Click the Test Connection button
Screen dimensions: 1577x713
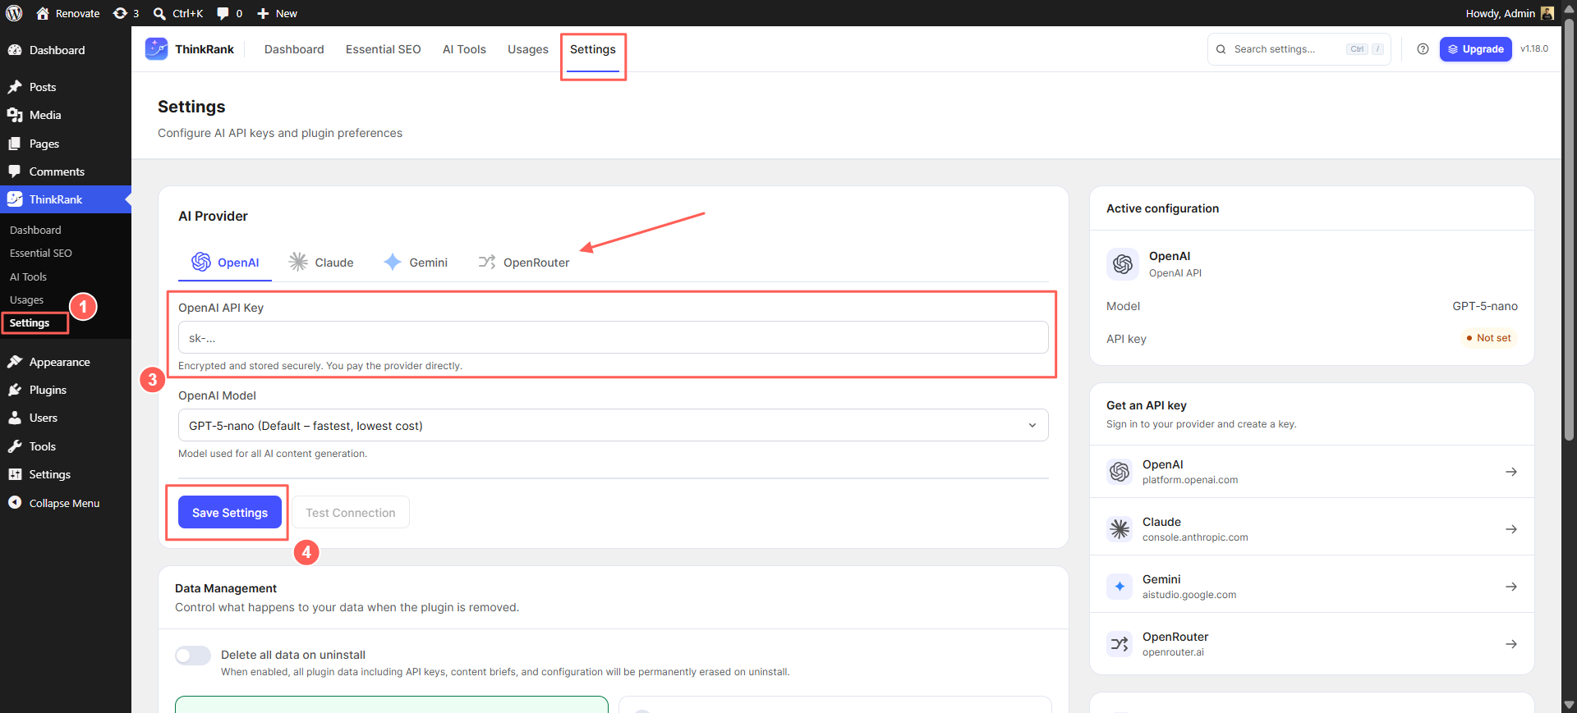pos(351,512)
